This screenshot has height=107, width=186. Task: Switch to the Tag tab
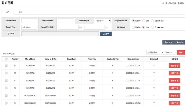(x=20, y=12)
